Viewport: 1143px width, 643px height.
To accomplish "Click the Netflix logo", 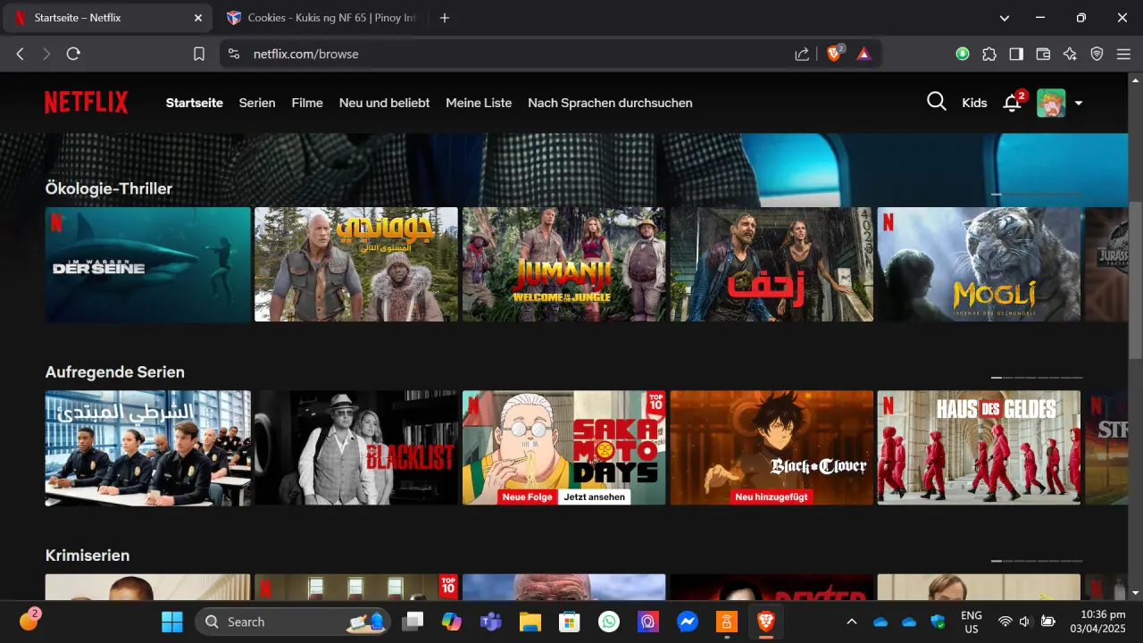I will tap(87, 103).
